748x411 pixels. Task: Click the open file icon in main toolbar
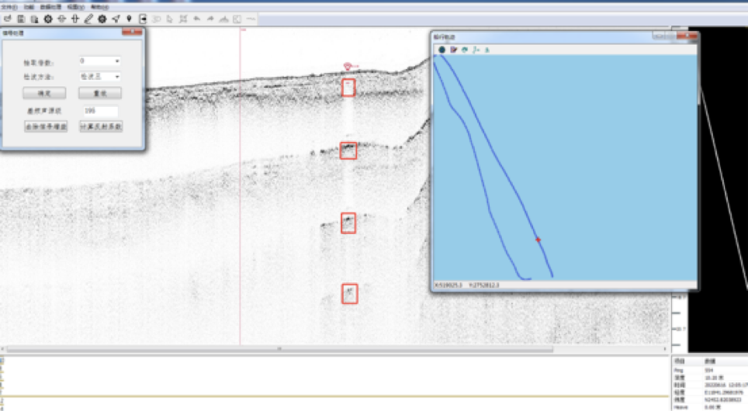click(7, 19)
